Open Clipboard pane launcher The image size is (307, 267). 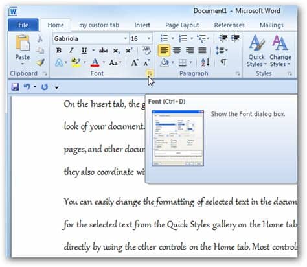click(45, 74)
